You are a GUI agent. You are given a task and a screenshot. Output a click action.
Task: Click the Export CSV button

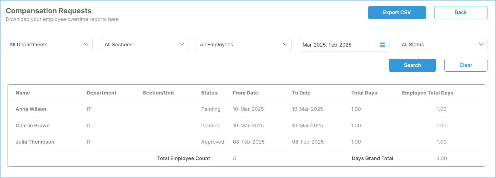pyautogui.click(x=397, y=12)
